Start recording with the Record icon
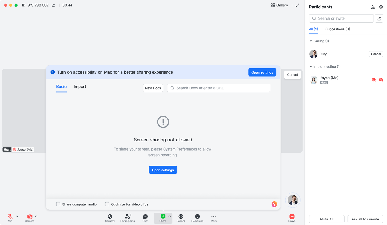The image size is (387, 225). (181, 217)
